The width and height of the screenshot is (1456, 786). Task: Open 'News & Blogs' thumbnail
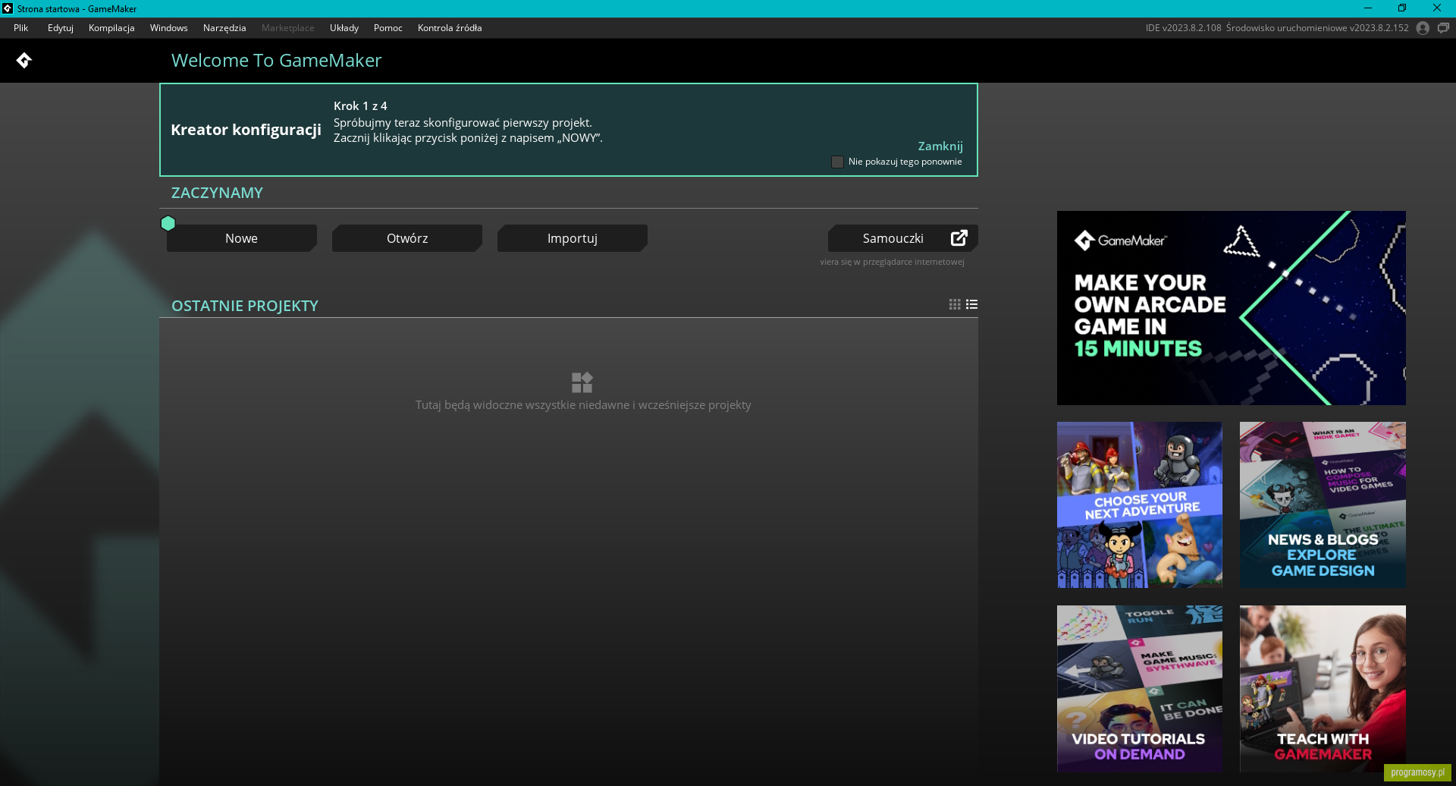(x=1323, y=505)
